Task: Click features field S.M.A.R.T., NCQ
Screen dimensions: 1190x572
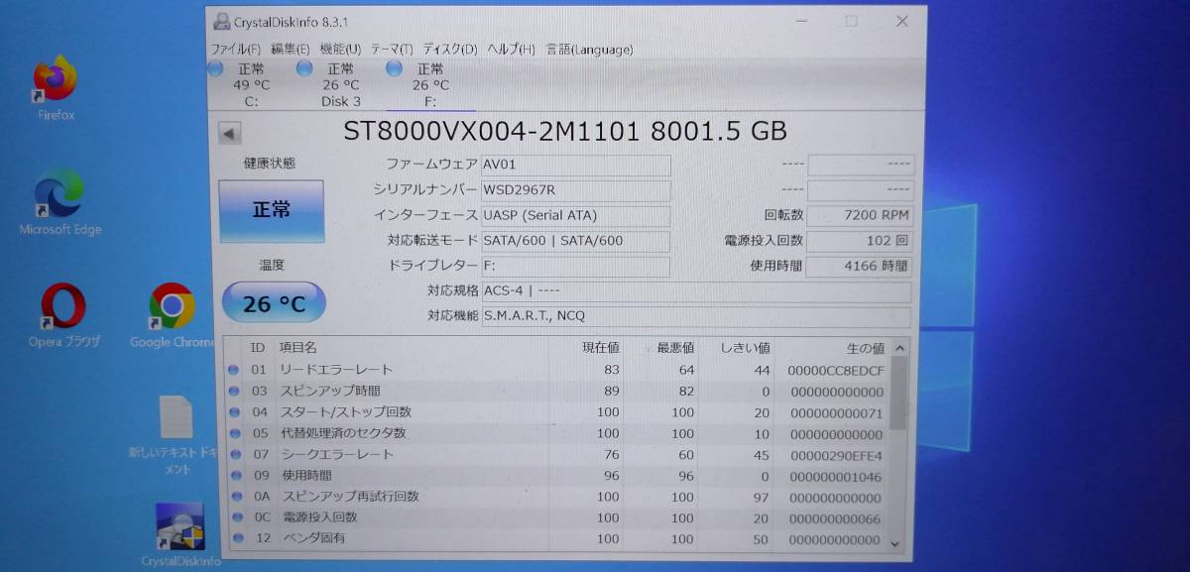Action: pos(695,316)
